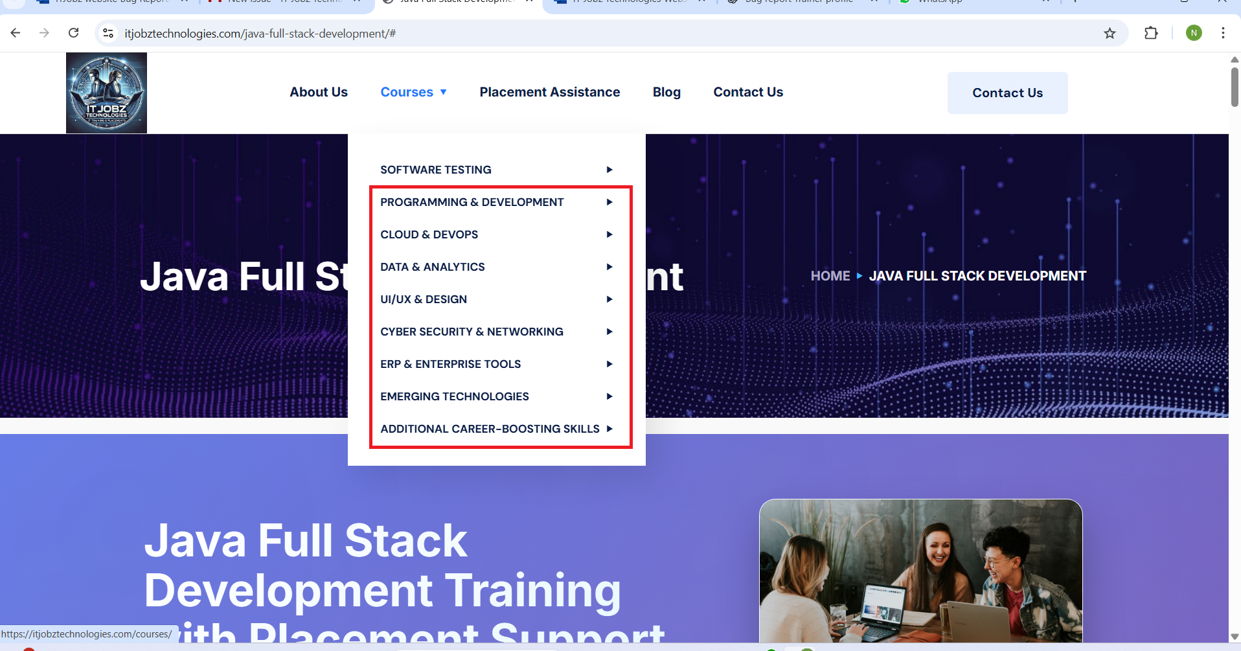Expand the Software Testing submenu
This screenshot has height=651, width=1241.
[x=435, y=170]
